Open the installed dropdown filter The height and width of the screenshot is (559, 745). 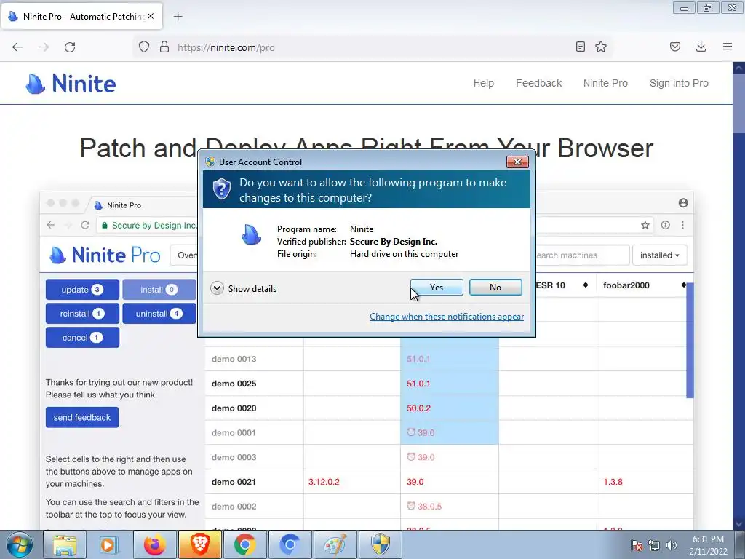tap(659, 255)
